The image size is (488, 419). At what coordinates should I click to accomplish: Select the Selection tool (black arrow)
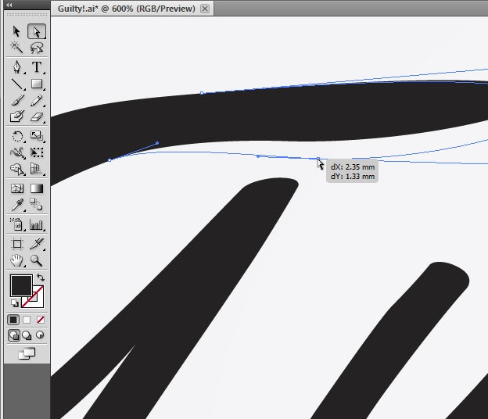coord(17,32)
